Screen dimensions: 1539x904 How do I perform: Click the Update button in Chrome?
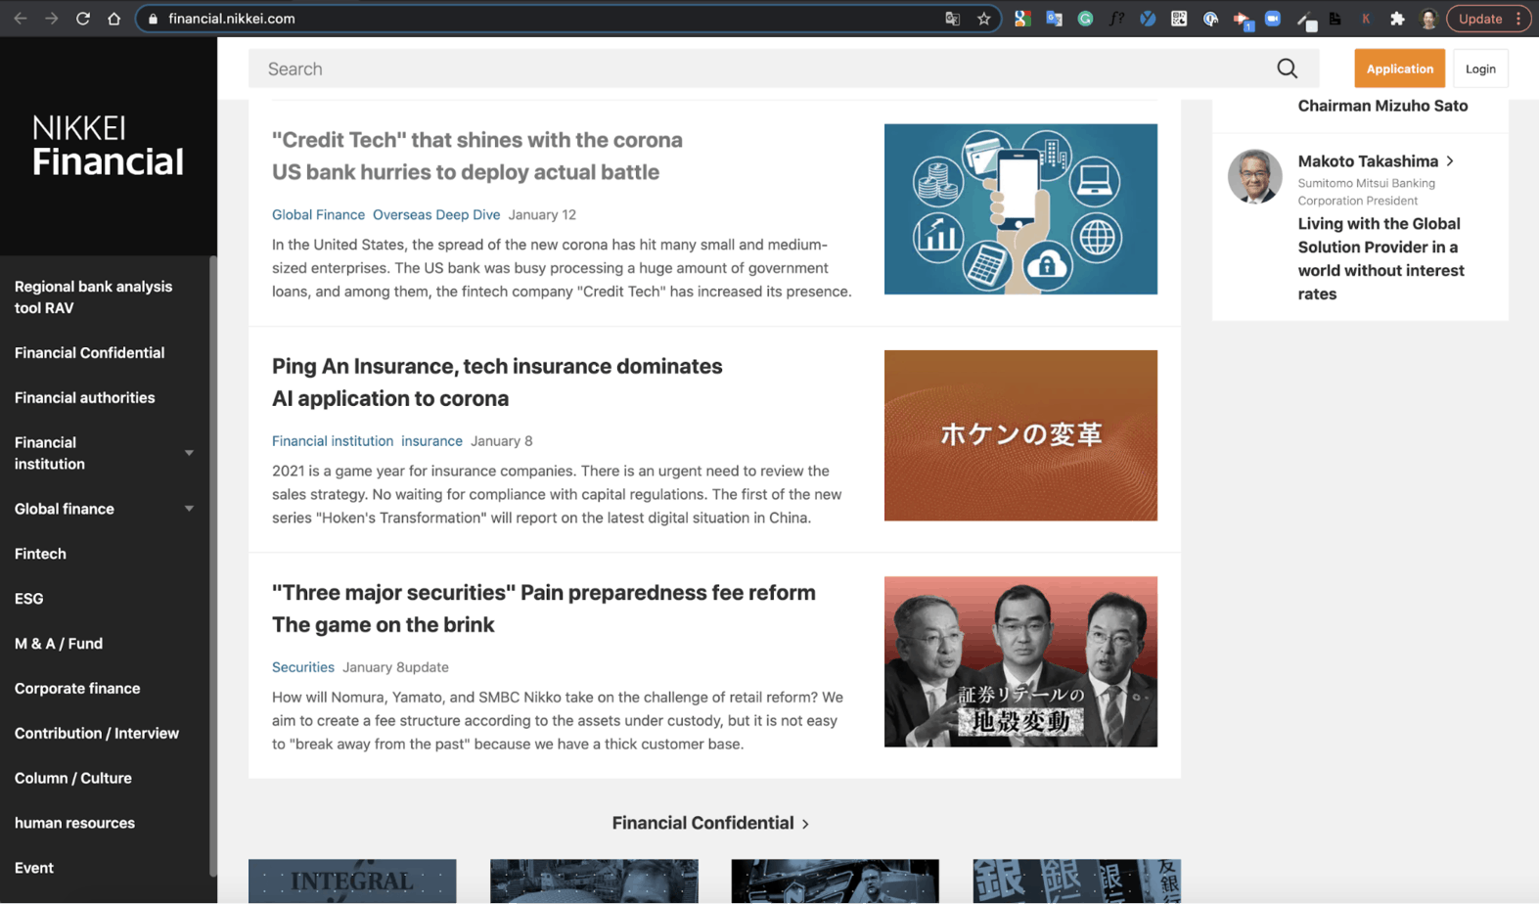(1488, 19)
